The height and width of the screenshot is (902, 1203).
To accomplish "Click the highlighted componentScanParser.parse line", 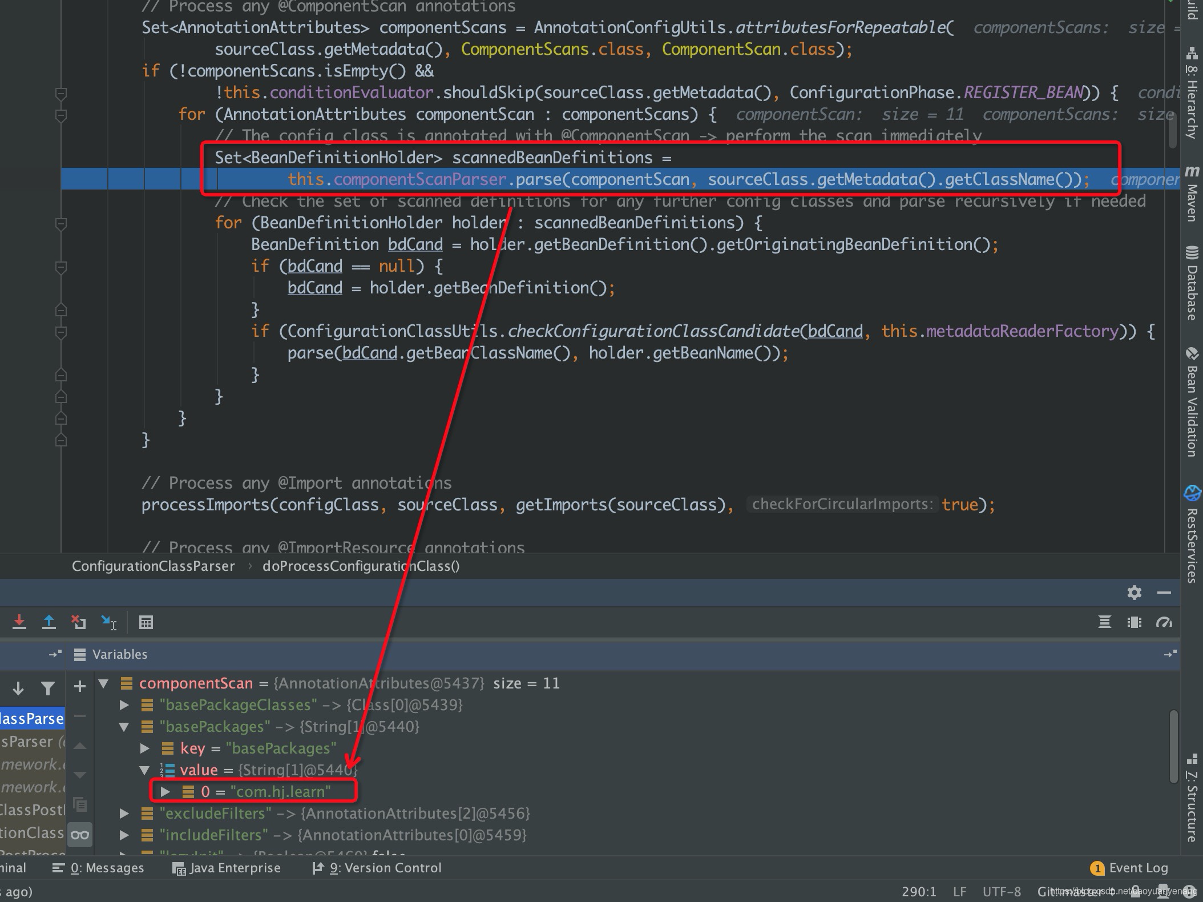I will tap(688, 180).
